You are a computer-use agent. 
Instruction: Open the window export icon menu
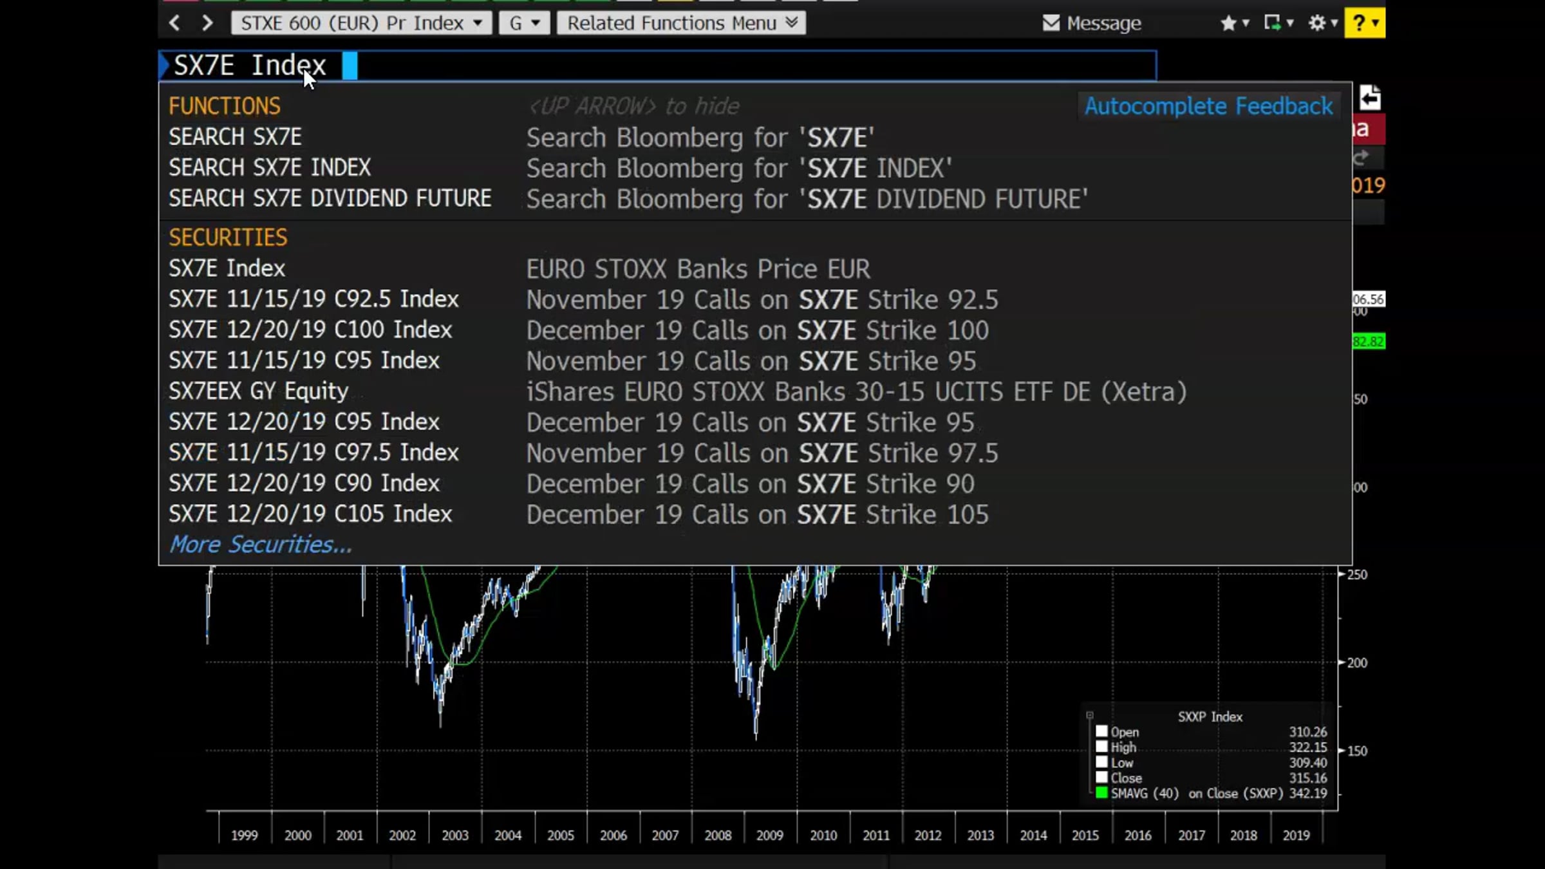coord(1273,23)
